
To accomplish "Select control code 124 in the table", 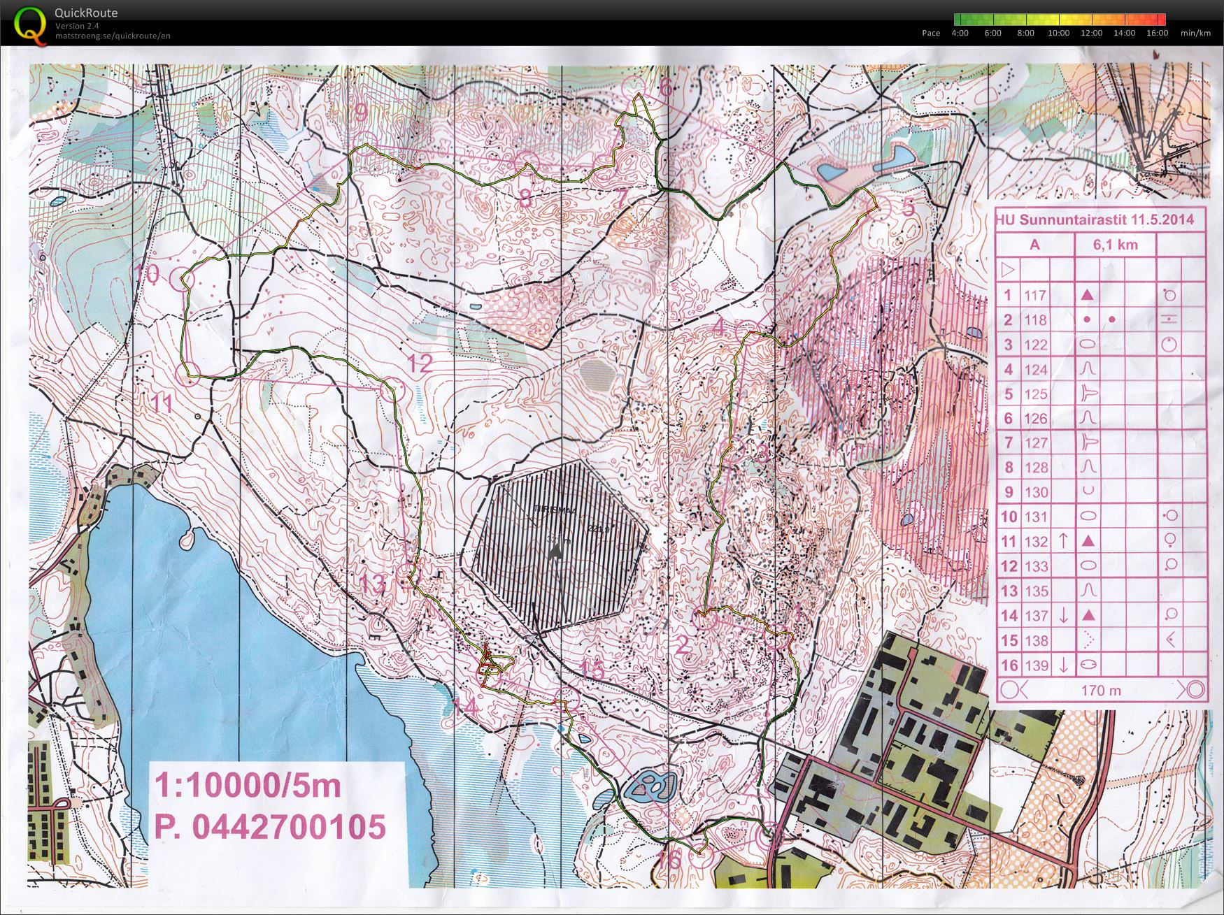I will tap(1036, 369).
